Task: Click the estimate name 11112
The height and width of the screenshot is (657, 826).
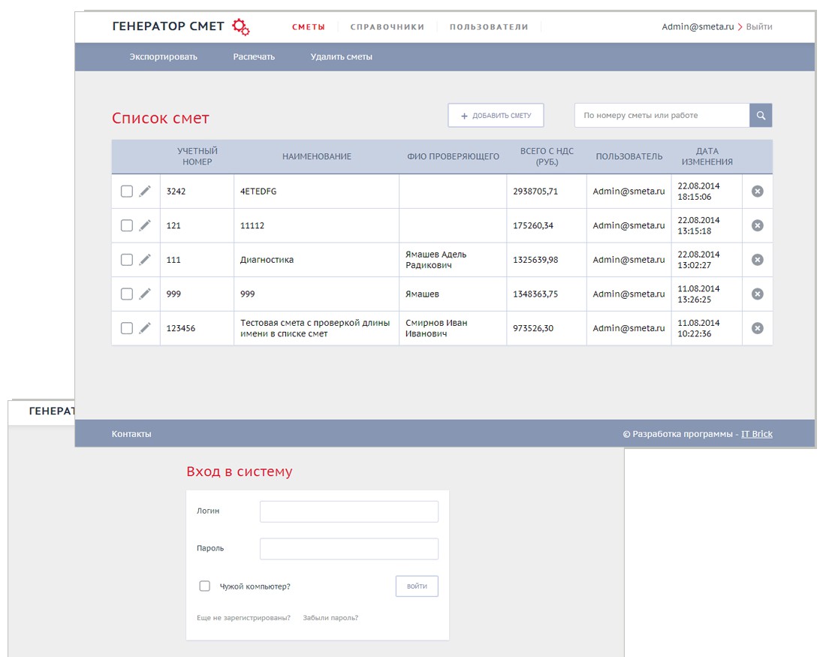Action: point(252,225)
